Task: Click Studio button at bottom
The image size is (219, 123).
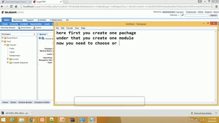Action: (x=13, y=102)
